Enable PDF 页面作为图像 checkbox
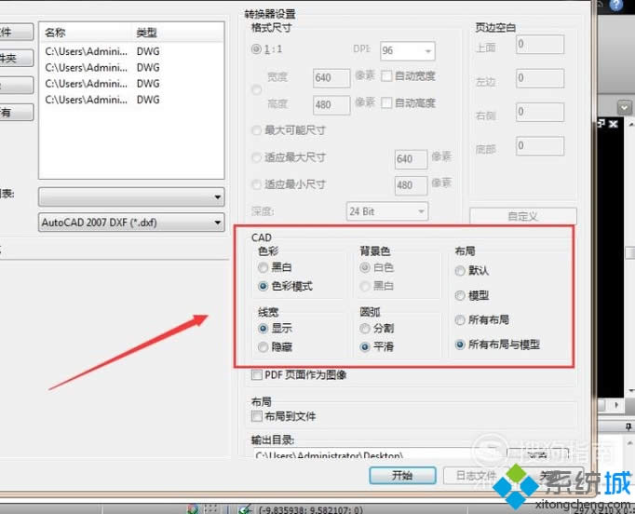The width and height of the screenshot is (635, 514). coord(256,375)
